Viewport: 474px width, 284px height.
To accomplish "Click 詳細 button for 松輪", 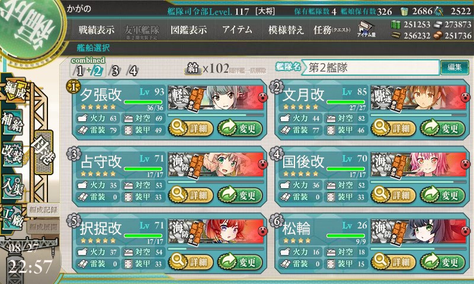I will [x=393, y=262].
